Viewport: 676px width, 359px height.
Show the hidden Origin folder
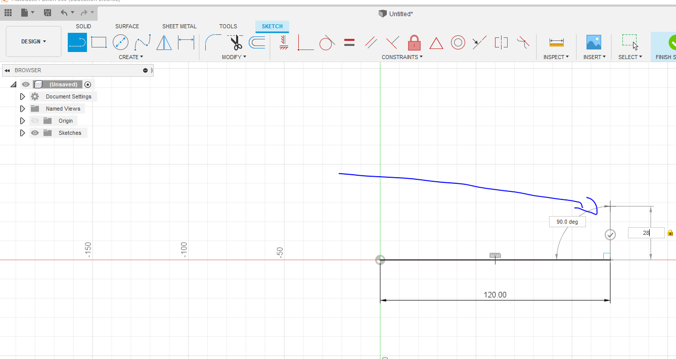pos(35,121)
